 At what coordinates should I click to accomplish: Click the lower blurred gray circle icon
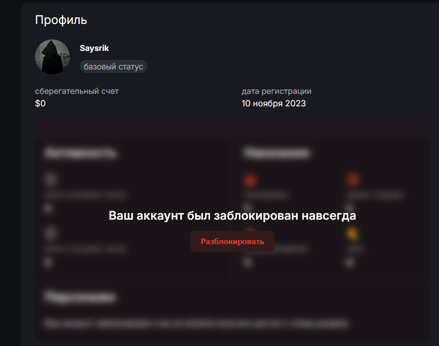pyautogui.click(x=51, y=233)
